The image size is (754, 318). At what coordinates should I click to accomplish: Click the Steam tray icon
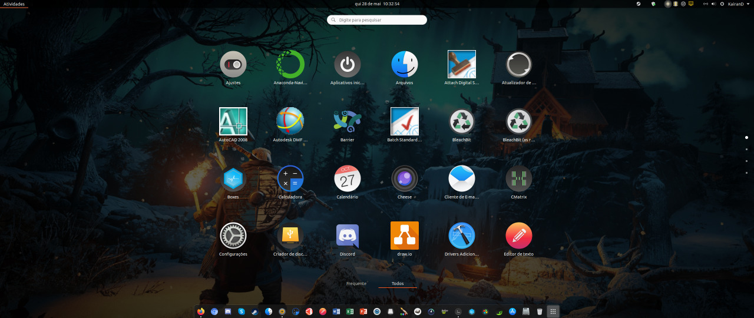639,4
